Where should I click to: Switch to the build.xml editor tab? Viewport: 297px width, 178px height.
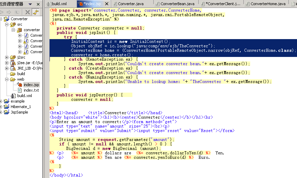[x=59, y=4]
